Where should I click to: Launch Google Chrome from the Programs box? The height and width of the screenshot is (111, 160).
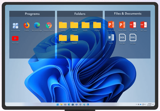point(49,25)
